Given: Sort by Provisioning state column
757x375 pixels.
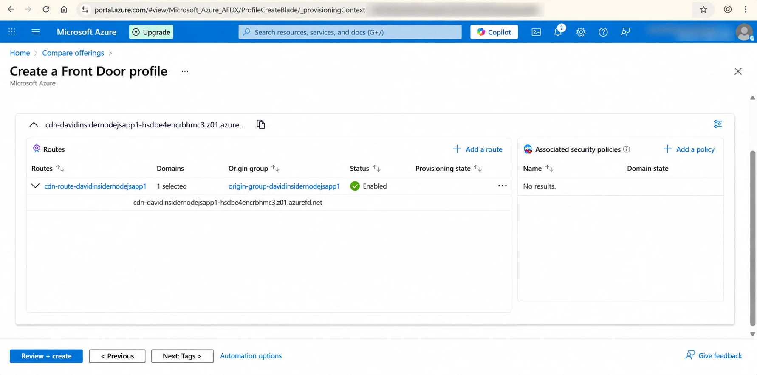Looking at the screenshot, I should pyautogui.click(x=477, y=169).
